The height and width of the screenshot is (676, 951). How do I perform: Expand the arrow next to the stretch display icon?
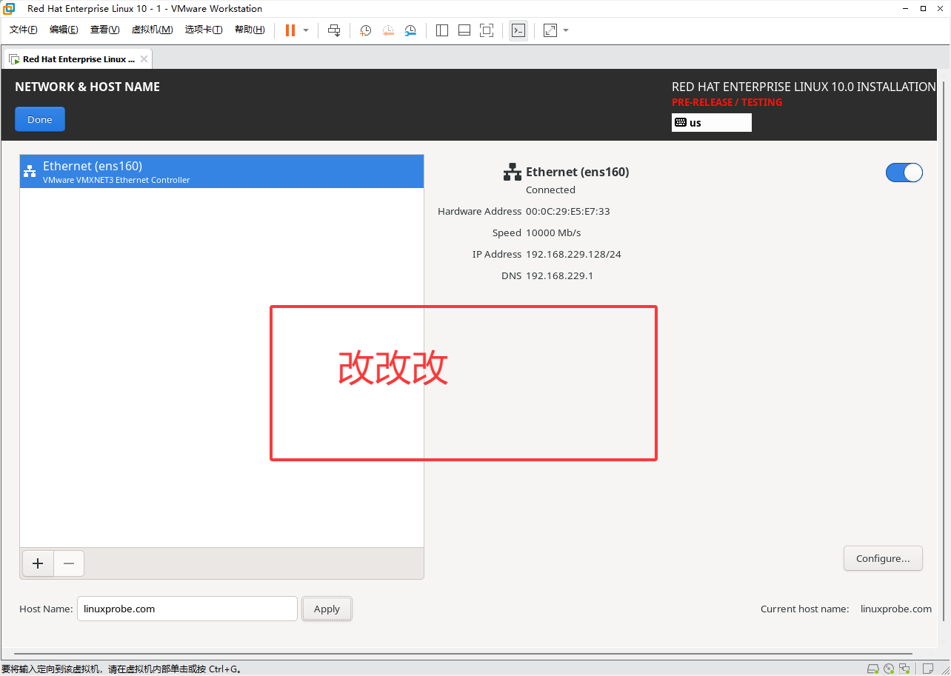[x=566, y=30]
